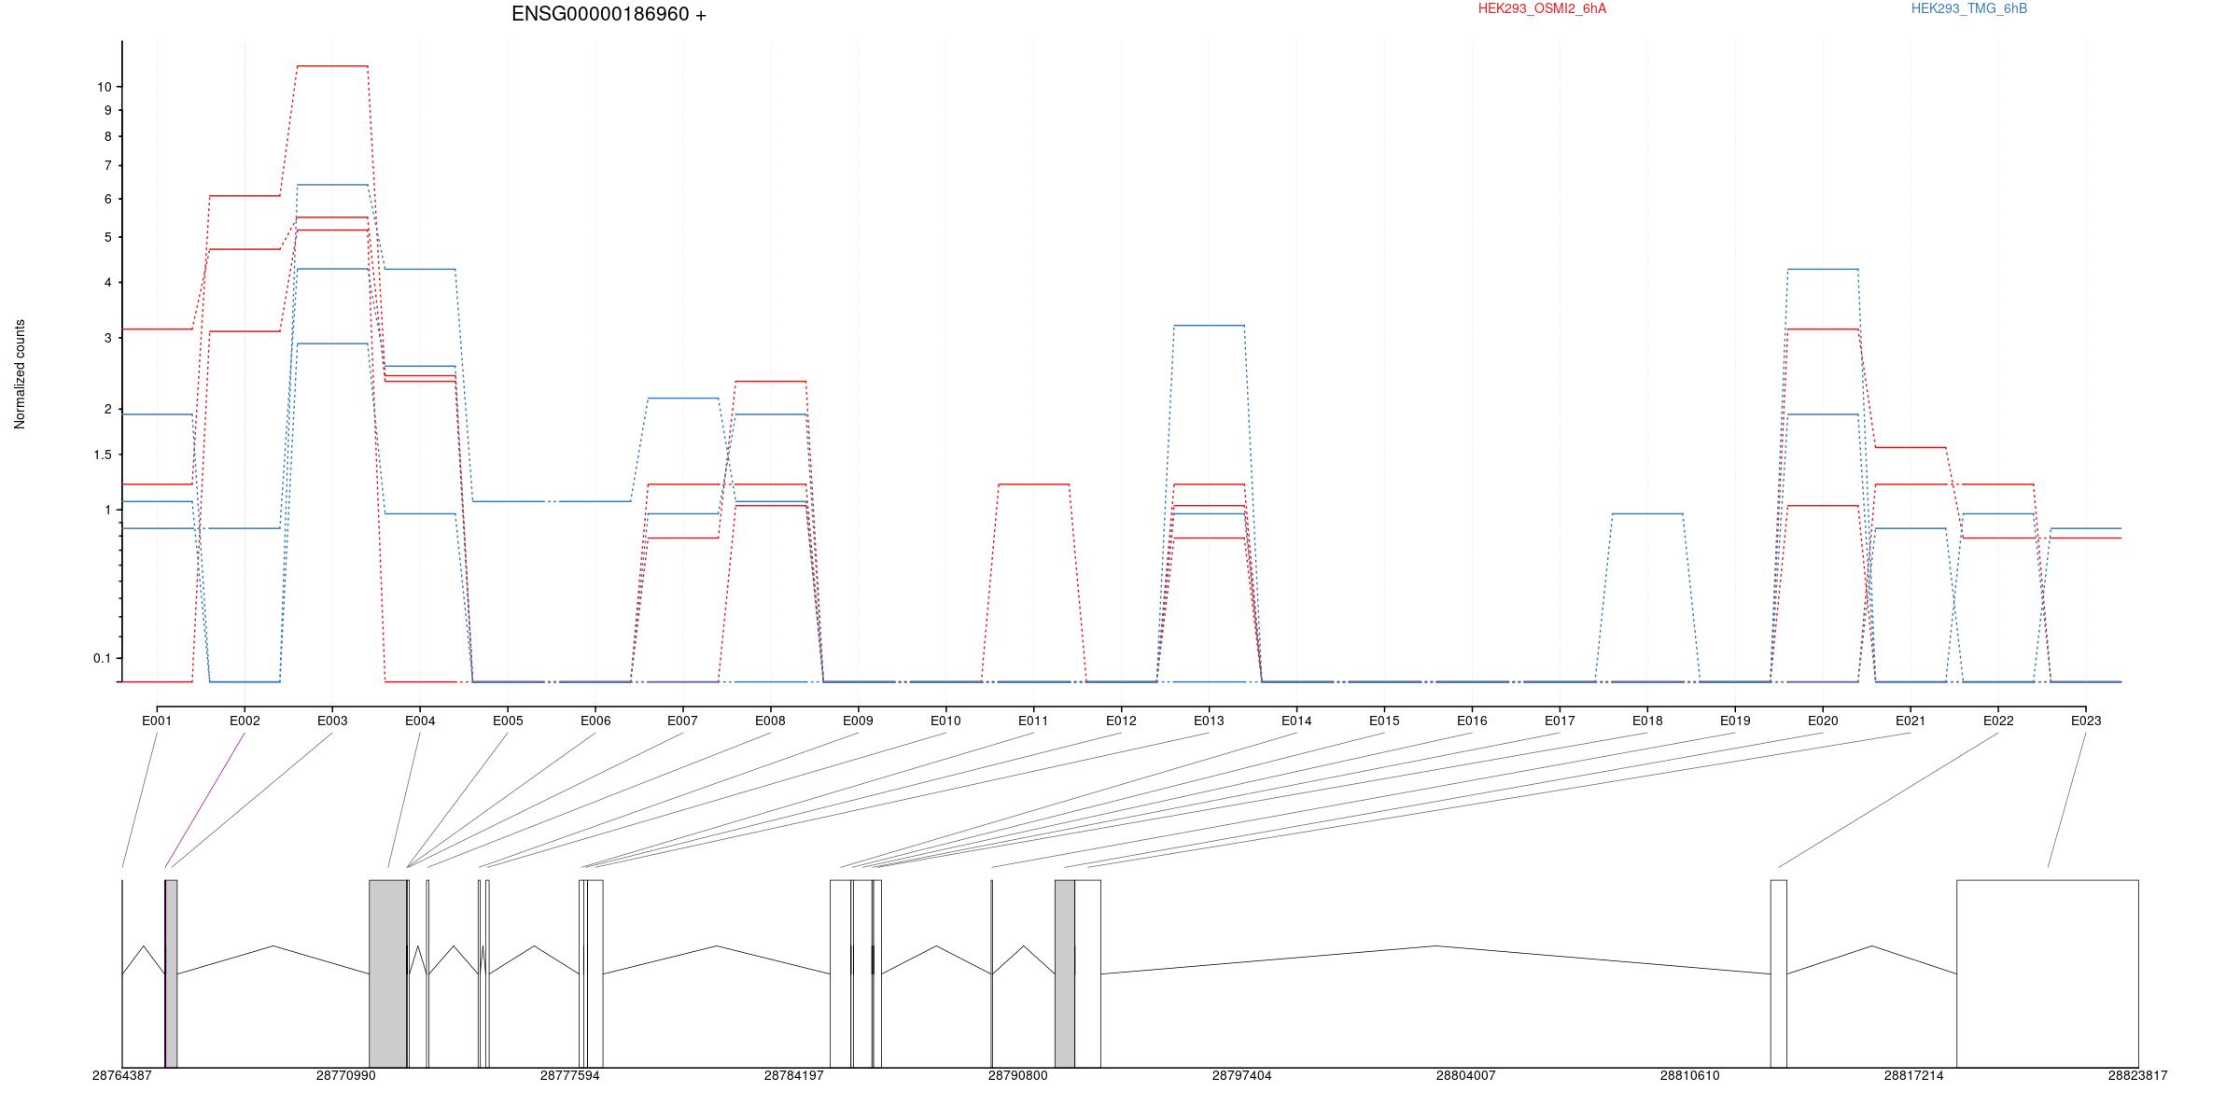Click exon label E006
The height and width of the screenshot is (1120, 2240).
coord(595,721)
